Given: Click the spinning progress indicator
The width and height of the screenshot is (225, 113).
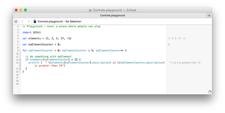Looking at the screenshot, I should (x=210, y=92).
